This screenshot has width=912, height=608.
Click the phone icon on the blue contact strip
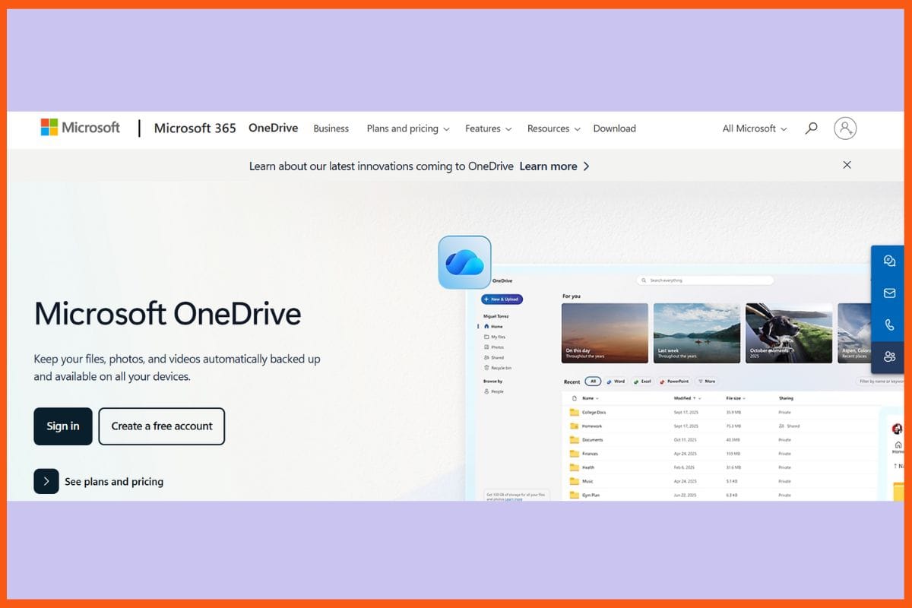click(x=889, y=325)
